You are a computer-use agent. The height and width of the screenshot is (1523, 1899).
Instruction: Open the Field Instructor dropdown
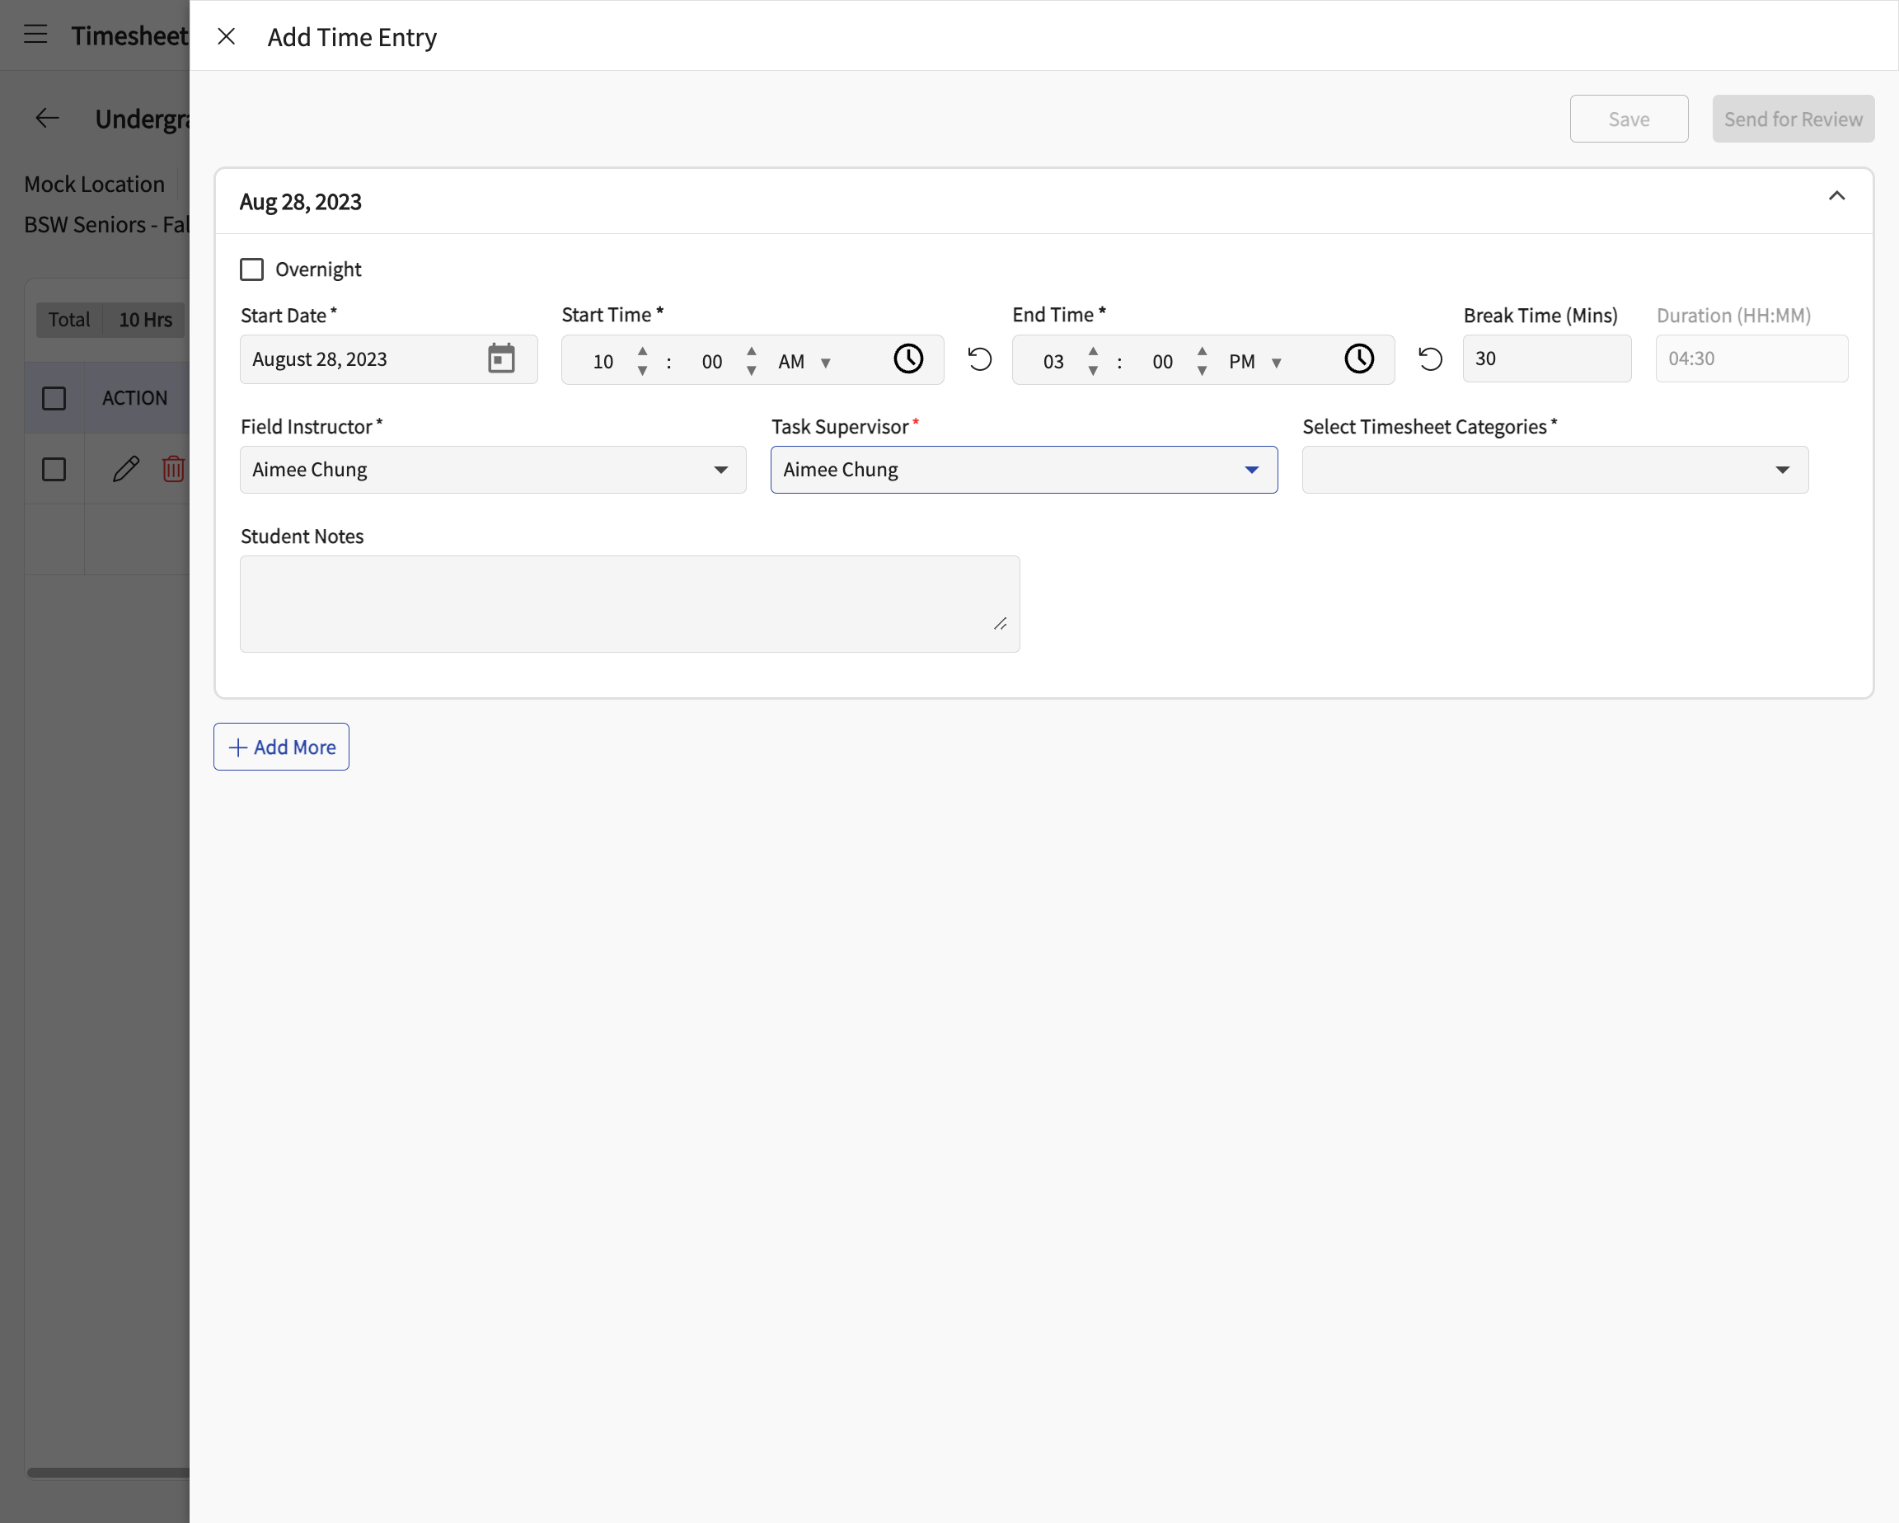click(493, 470)
